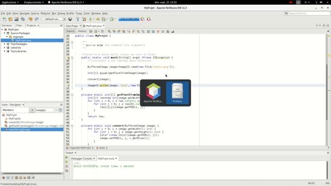The image size is (331, 186).
Task: Toggle Show Fields filter in the Navigator
Action: [x=8, y=178]
